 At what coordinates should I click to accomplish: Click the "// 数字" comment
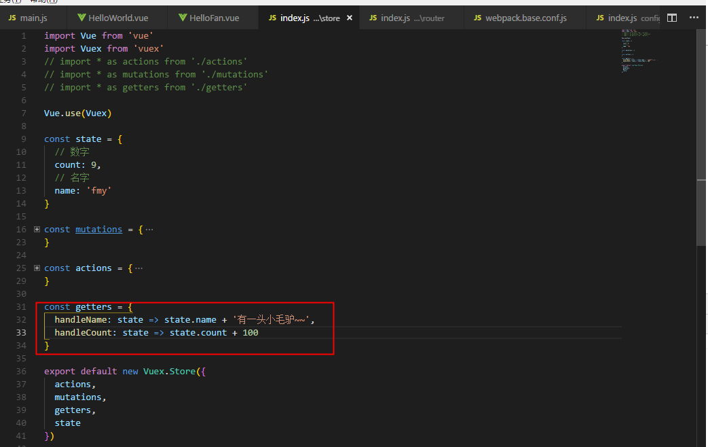(x=72, y=152)
